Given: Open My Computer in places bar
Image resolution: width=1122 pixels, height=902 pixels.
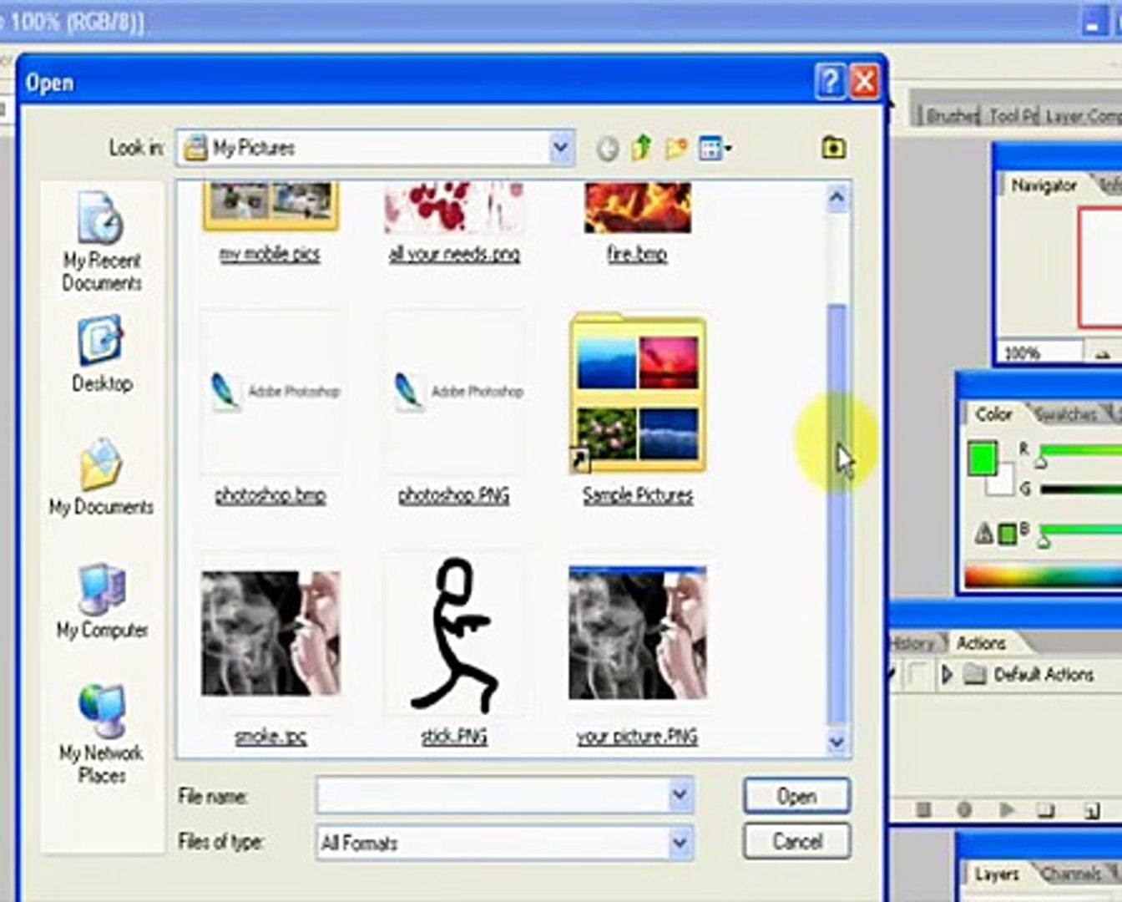Looking at the screenshot, I should pos(102,601).
